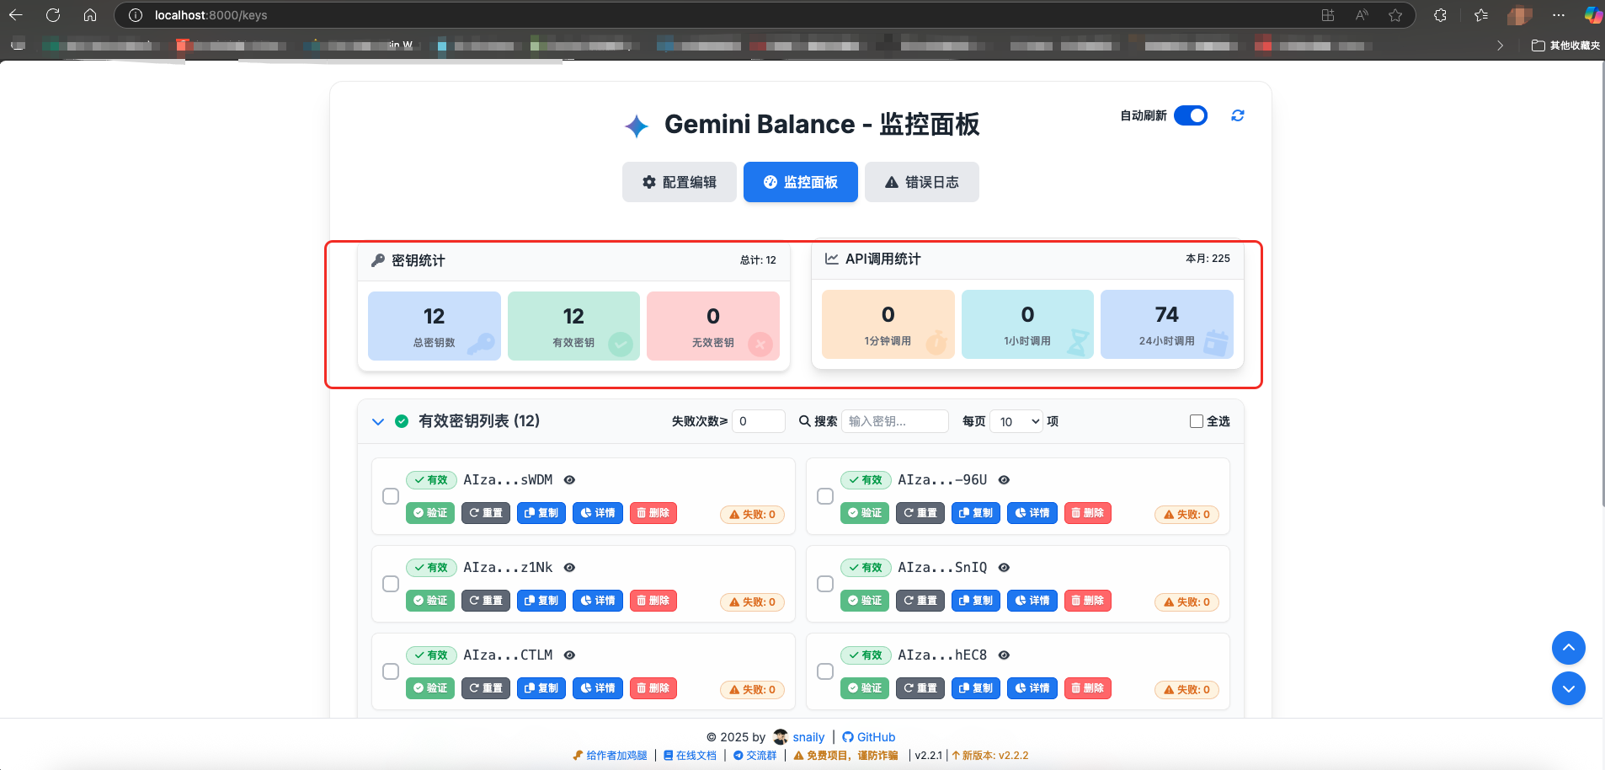Delete key AIza...-96U
Screen dimensions: 1605x770
pos(1088,513)
